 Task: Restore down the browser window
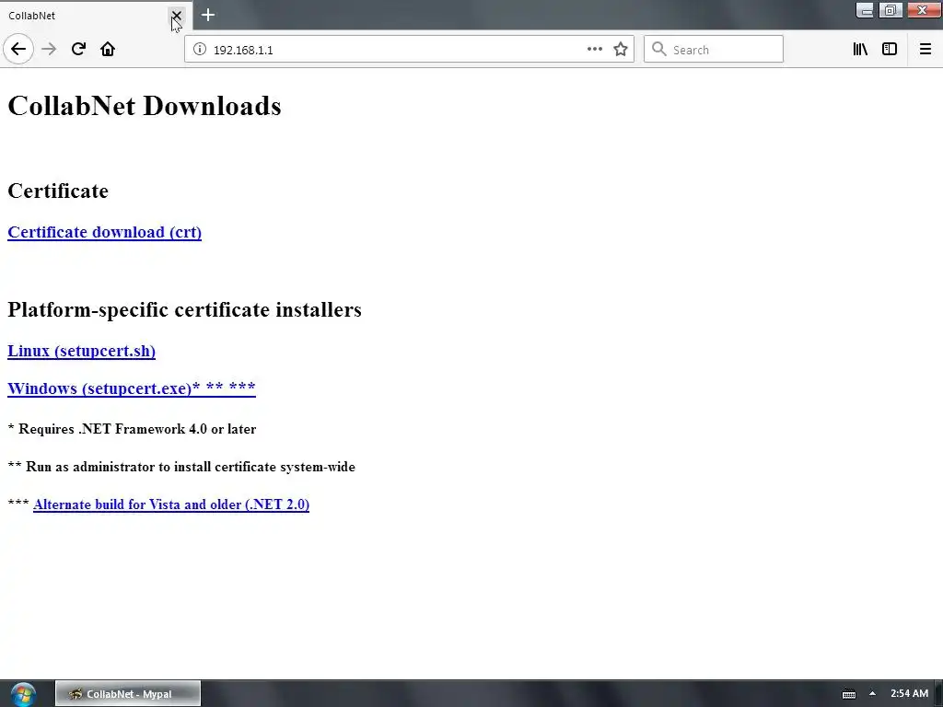(891, 10)
